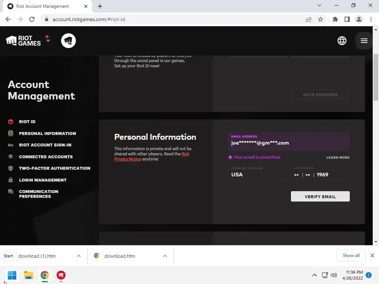View site info lock icon
This screenshot has width=379, height=284.
(47, 19)
